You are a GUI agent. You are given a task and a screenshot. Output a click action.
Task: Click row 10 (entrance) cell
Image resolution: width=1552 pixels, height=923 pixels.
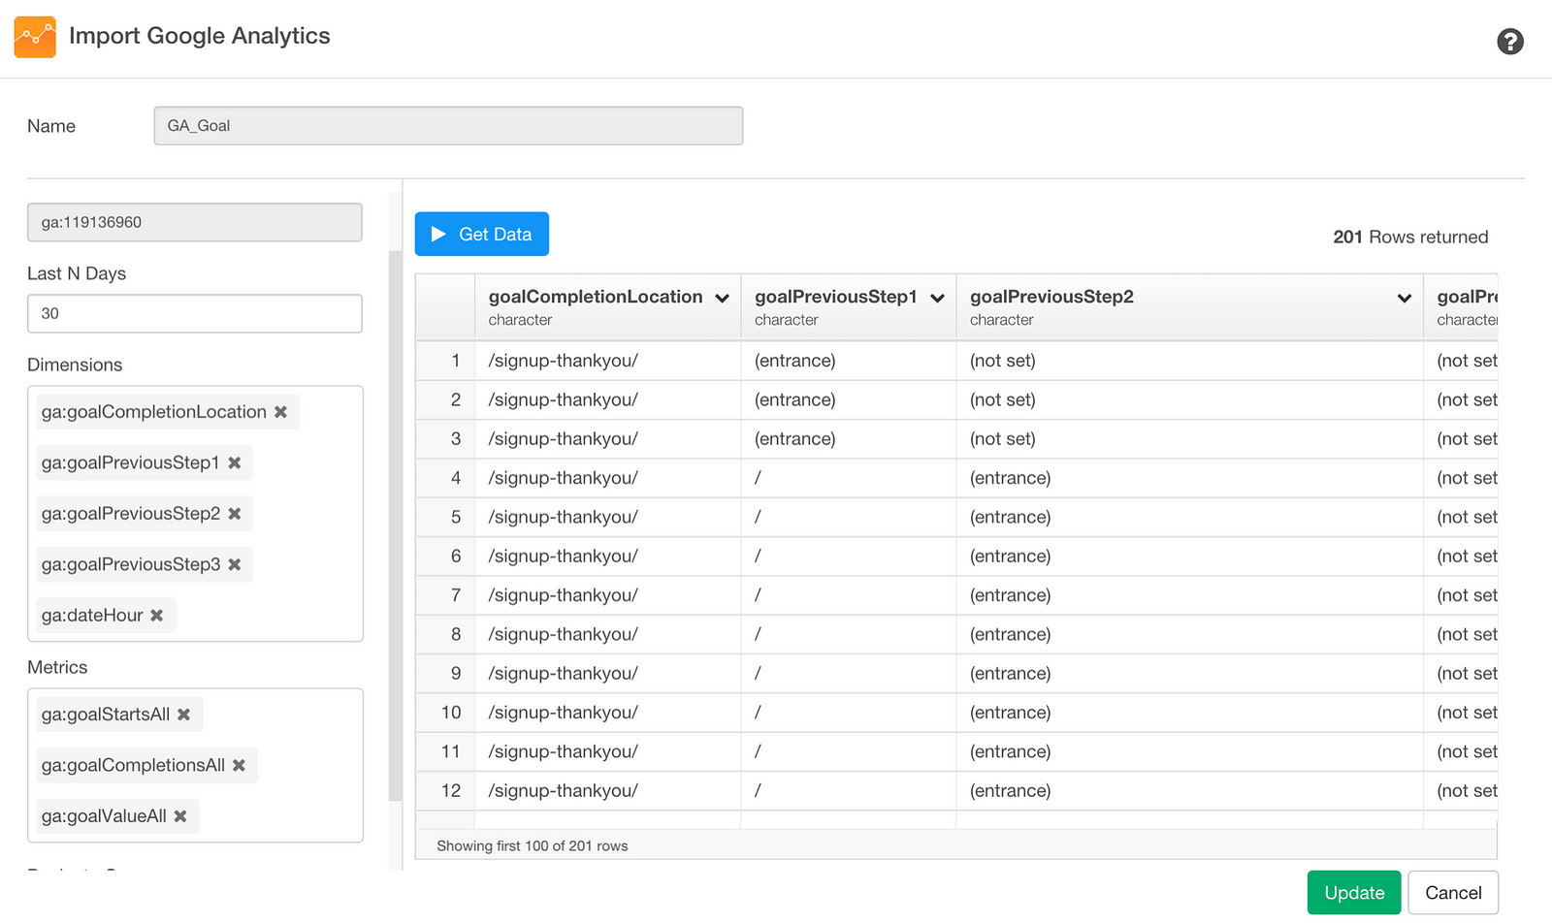click(x=1189, y=713)
